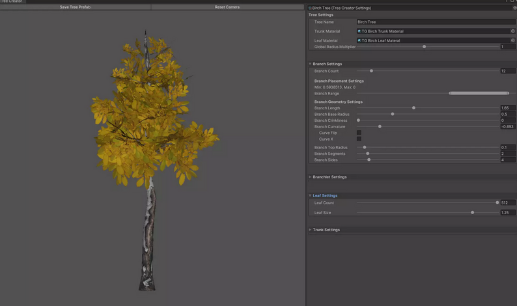The height and width of the screenshot is (306, 517).
Task: Adjust the Branch Base Radius slider
Action: [x=393, y=114]
